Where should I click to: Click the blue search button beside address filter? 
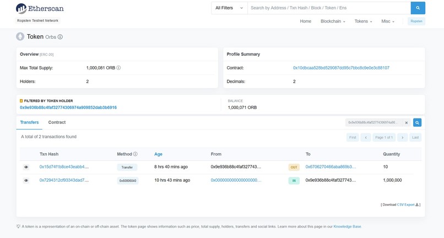[x=417, y=122]
